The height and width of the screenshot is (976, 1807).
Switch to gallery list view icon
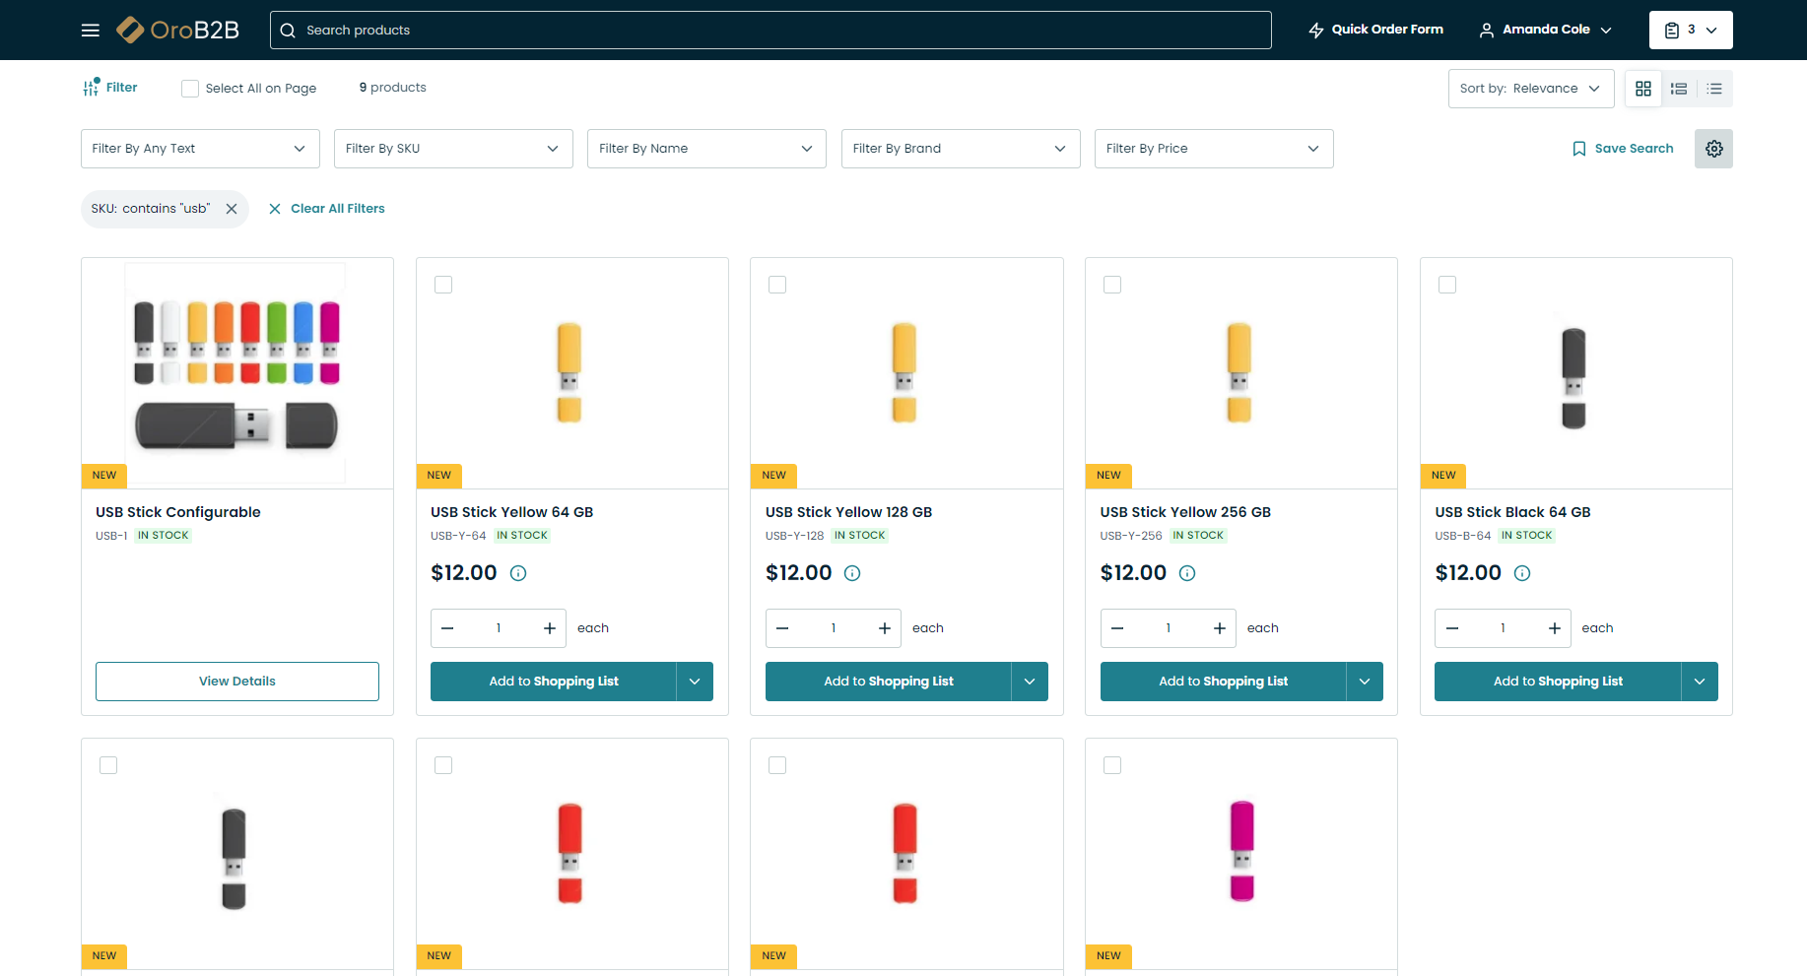(x=1679, y=89)
